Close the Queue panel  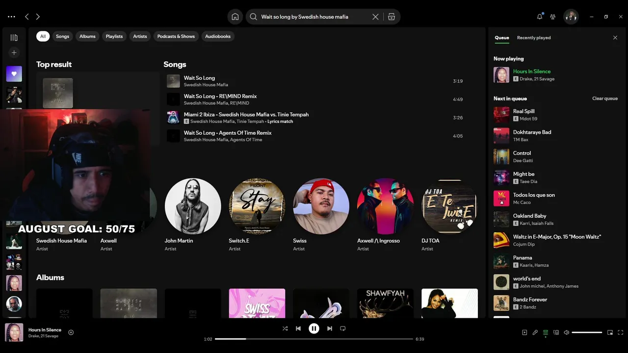pyautogui.click(x=615, y=38)
